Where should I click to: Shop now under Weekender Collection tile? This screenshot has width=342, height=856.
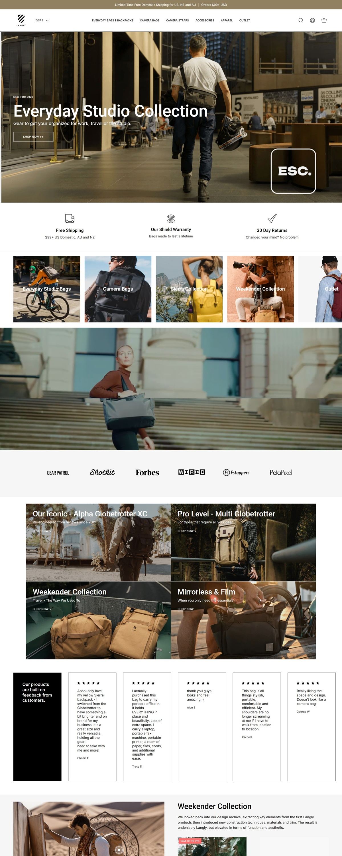tap(42, 609)
